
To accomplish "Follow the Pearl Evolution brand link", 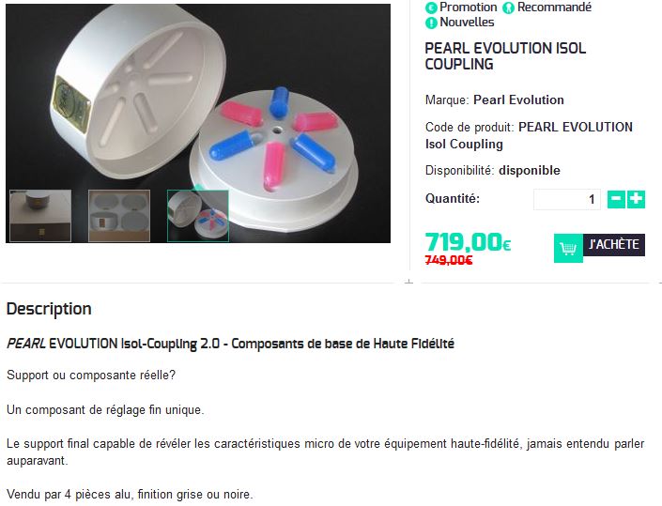I will [x=518, y=100].
